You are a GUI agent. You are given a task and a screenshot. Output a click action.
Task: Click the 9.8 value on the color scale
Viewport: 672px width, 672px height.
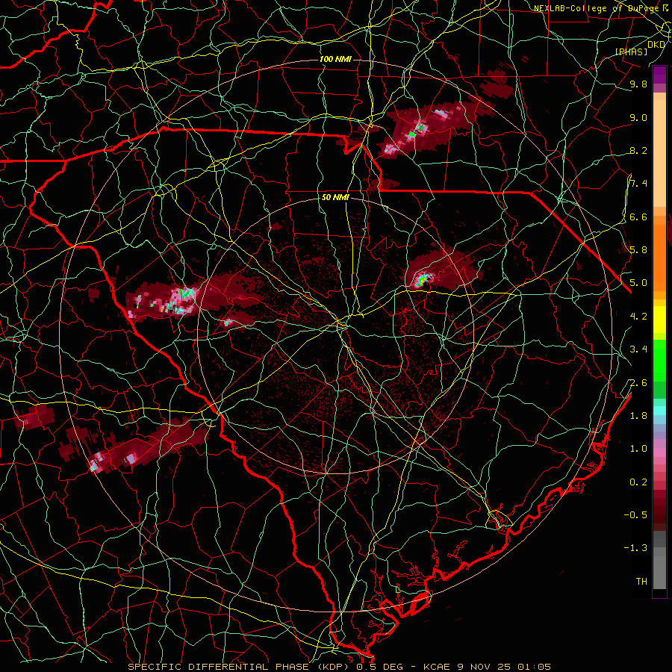click(x=638, y=84)
